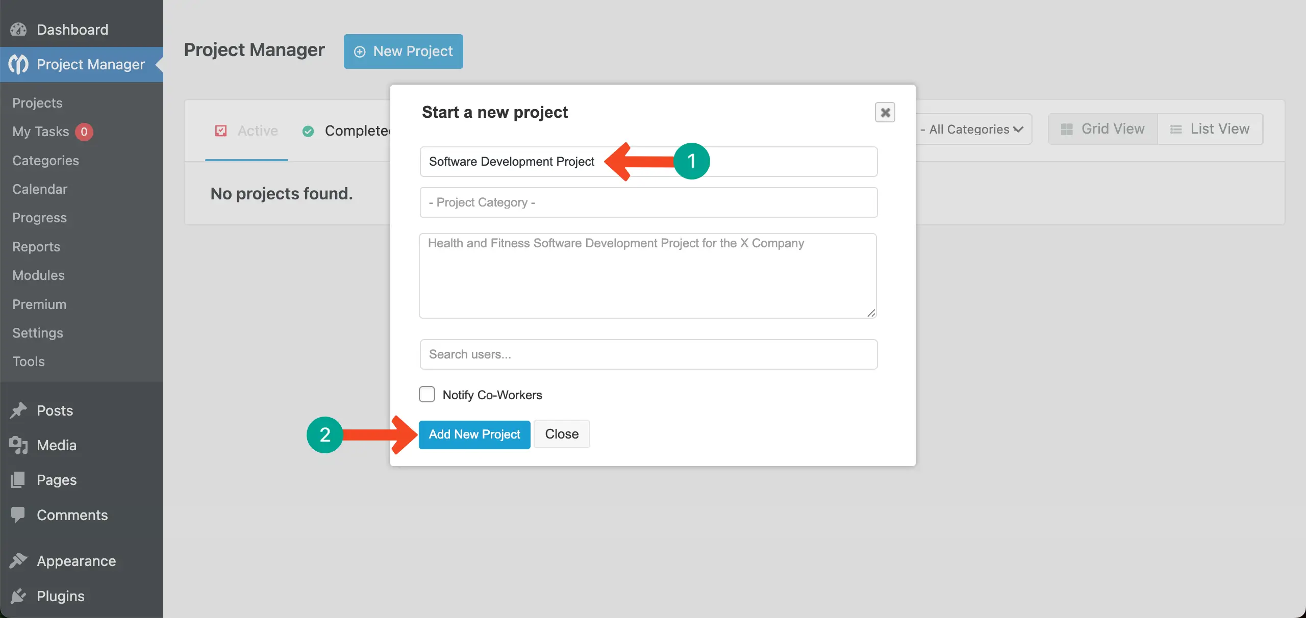Select Reports from the sidebar
1306x618 pixels.
[x=36, y=246]
